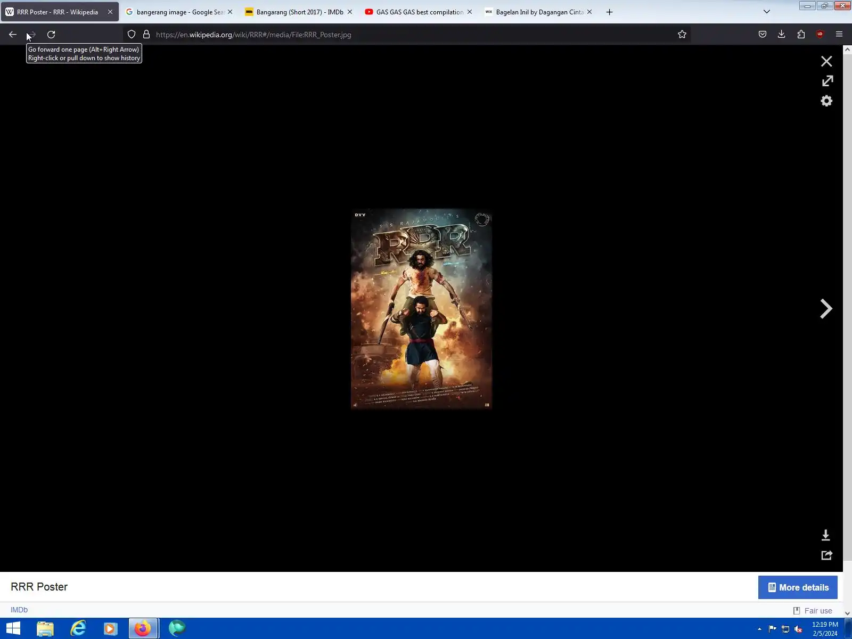The height and width of the screenshot is (639, 852).
Task: Close the GAS GAS GAS YouTube tab
Action: (x=470, y=12)
